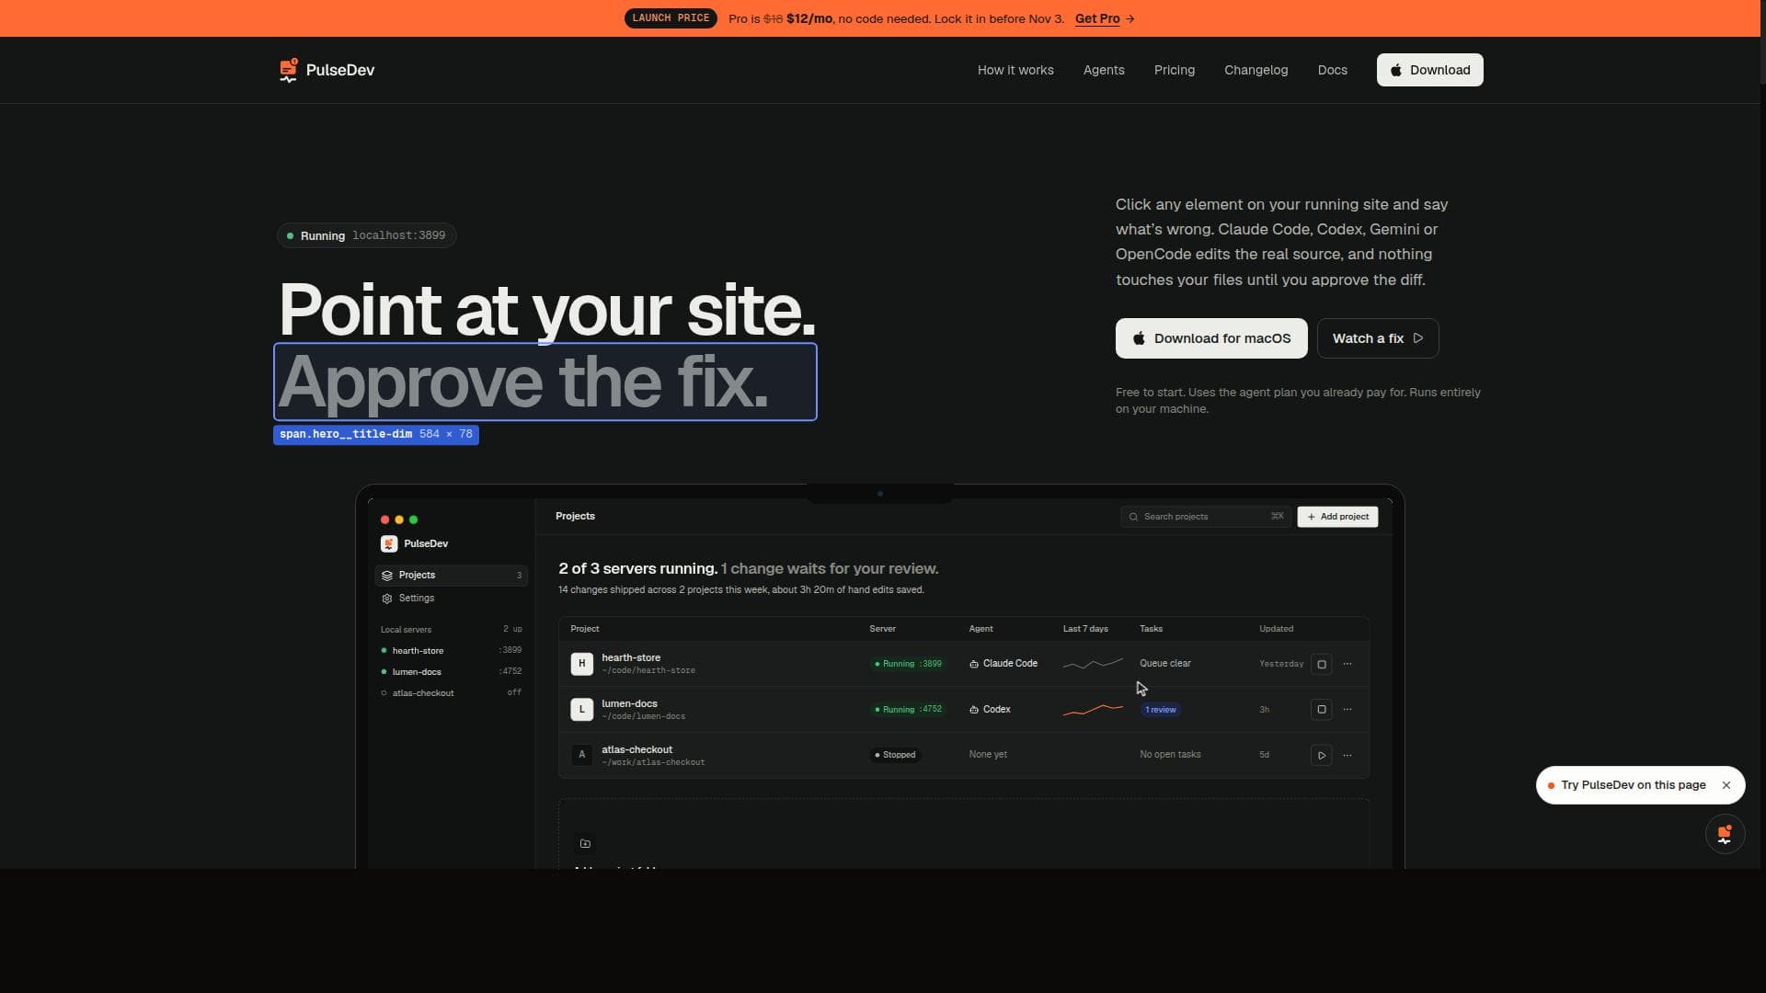This screenshot has height=993, width=1766.
Task: Click PulseDev app icon in mock sidebar
Action: click(389, 544)
